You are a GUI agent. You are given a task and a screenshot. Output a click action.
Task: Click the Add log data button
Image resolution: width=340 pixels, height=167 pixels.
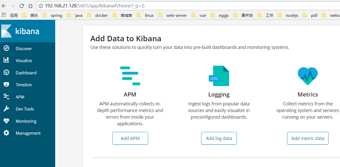(219, 138)
